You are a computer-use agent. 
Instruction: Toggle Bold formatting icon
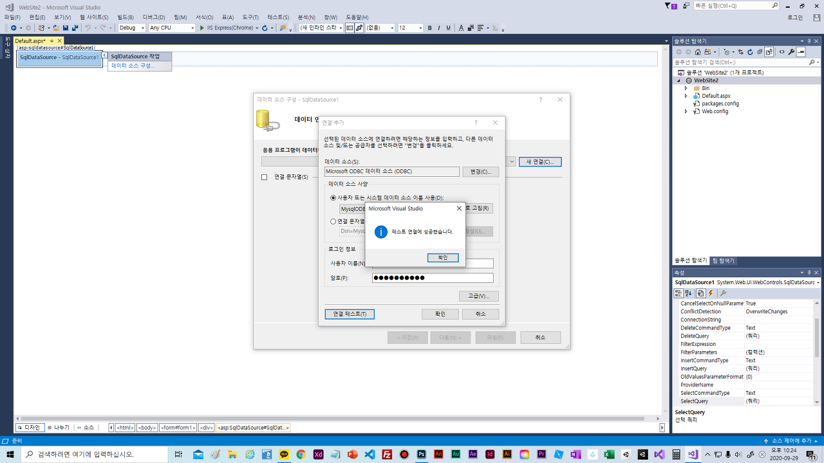[x=430, y=28]
